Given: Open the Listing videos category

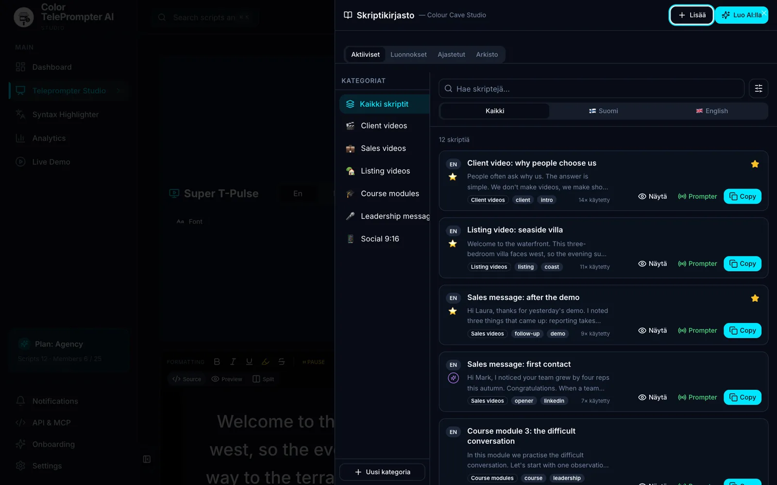Looking at the screenshot, I should coord(384,171).
